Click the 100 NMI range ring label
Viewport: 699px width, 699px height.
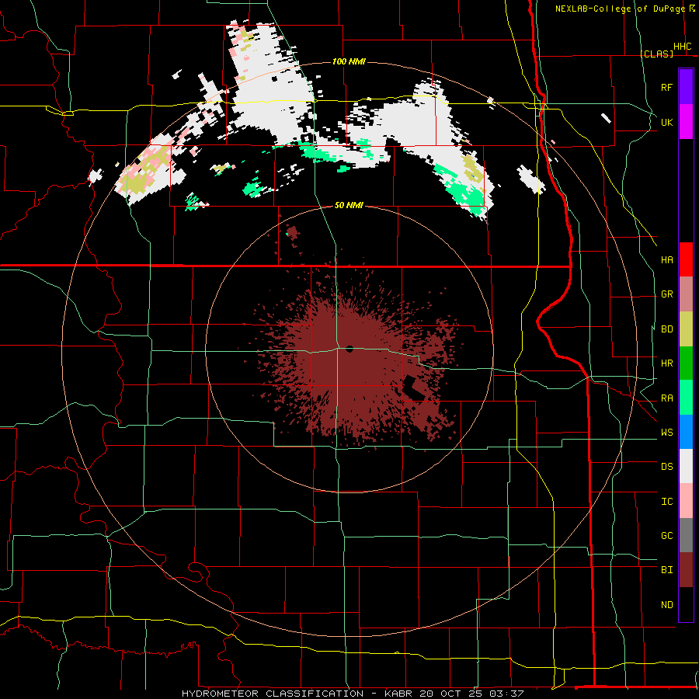click(x=349, y=61)
